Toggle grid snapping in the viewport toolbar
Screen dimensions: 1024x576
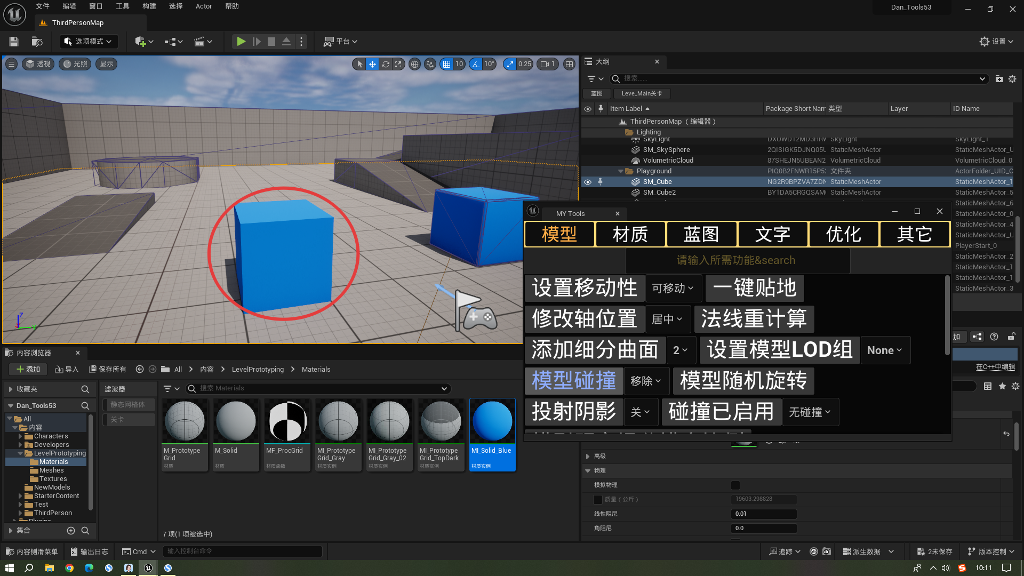tap(446, 64)
